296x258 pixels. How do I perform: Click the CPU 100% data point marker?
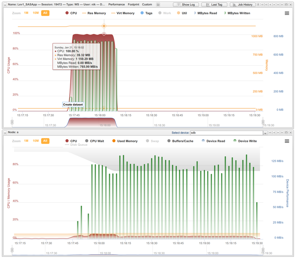[104, 34]
